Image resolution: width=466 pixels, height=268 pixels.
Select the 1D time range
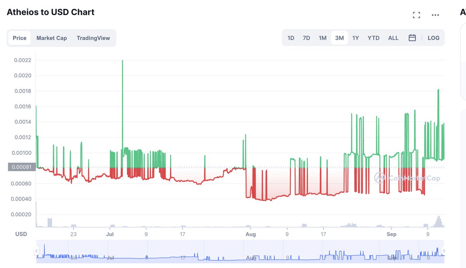coord(291,38)
